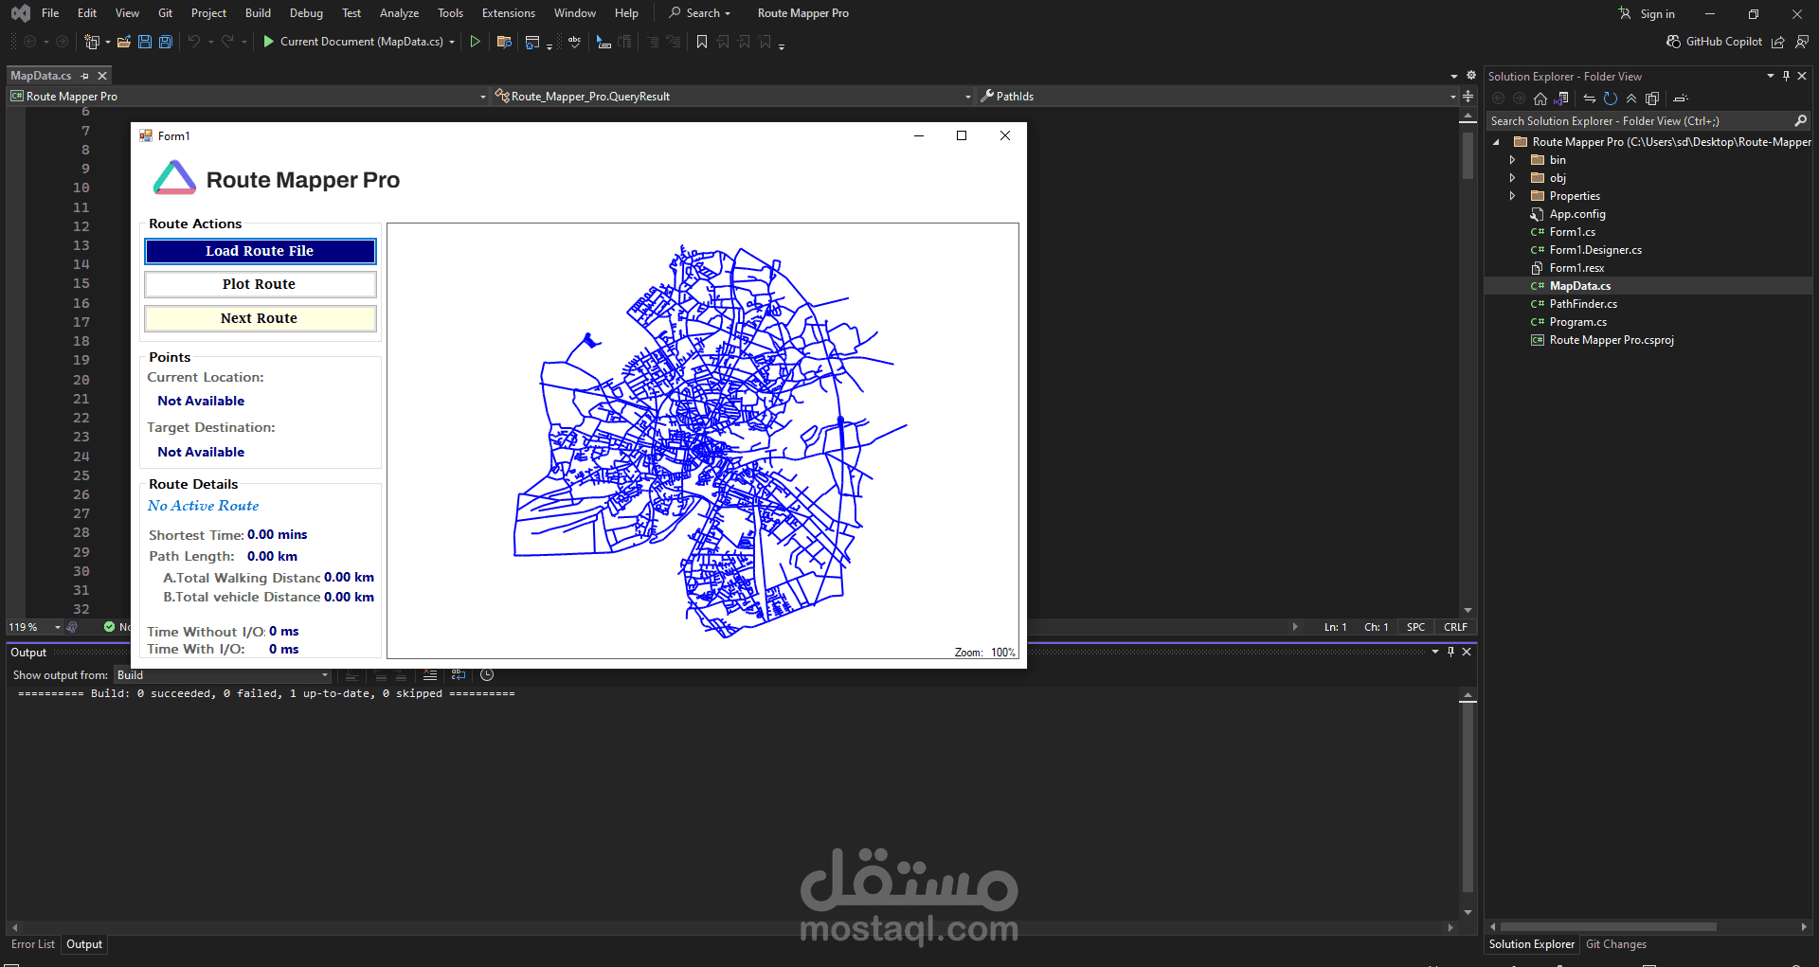Toggle auto-hide pin on Output panel
Screen dimensions: 1819x967
click(x=1450, y=652)
